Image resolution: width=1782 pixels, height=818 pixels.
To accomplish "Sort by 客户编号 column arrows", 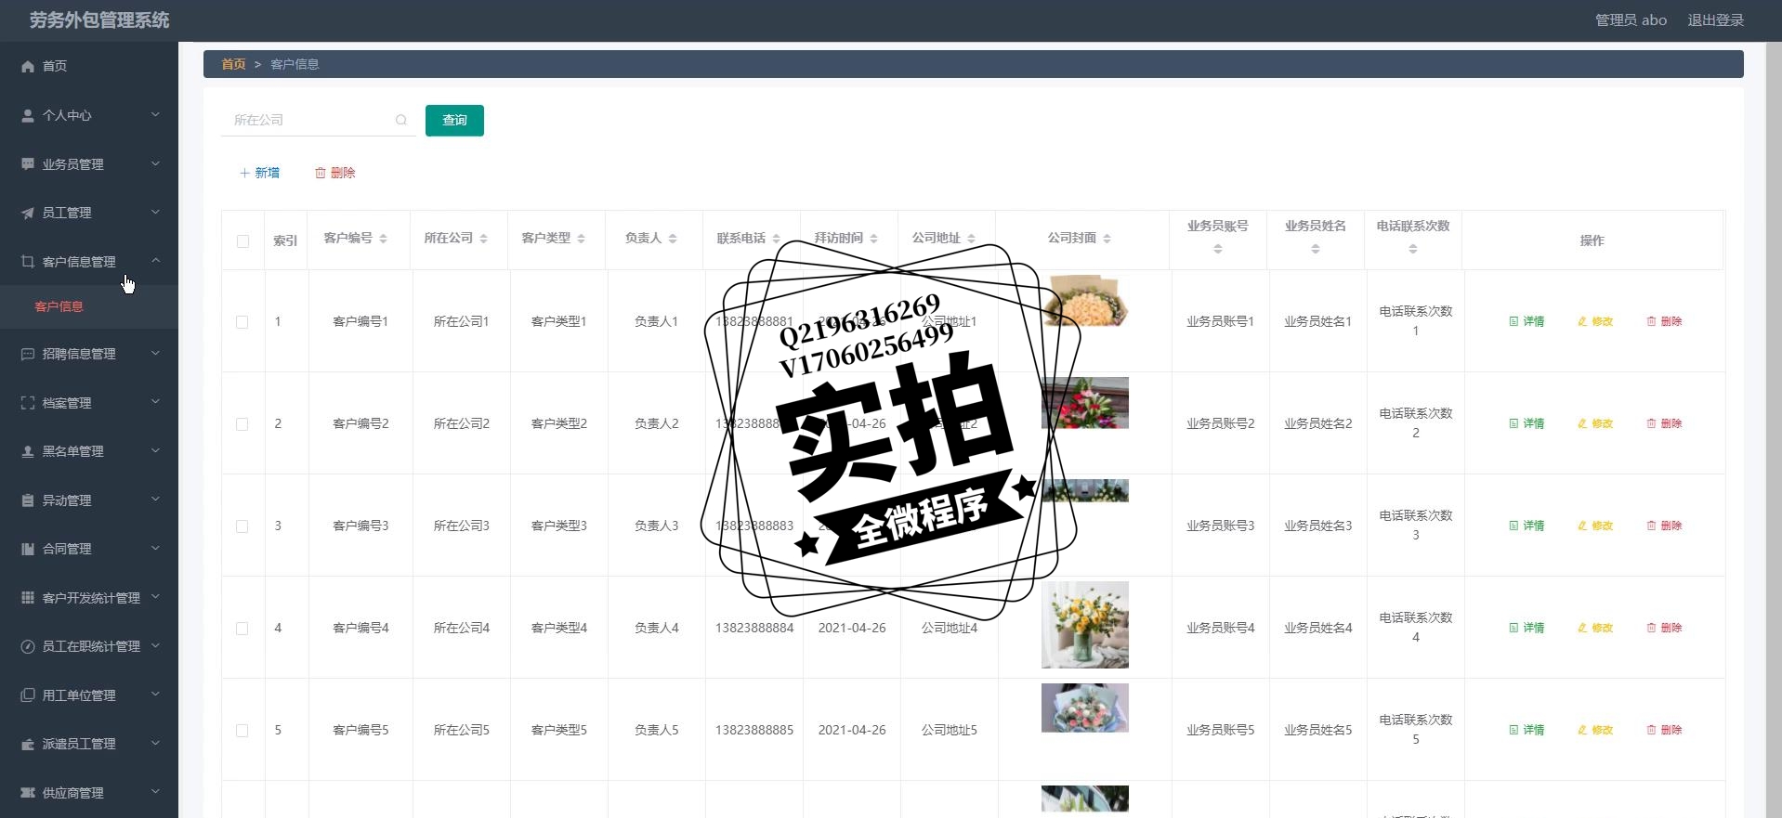I will pos(383,239).
